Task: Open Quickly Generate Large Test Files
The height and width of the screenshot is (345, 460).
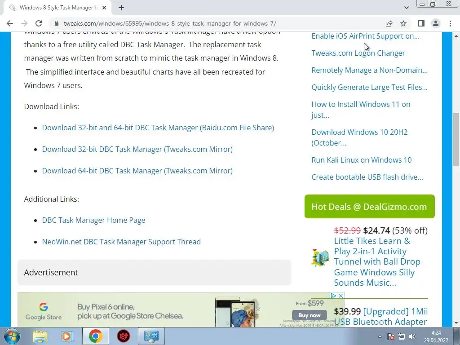Action: pyautogui.click(x=369, y=87)
